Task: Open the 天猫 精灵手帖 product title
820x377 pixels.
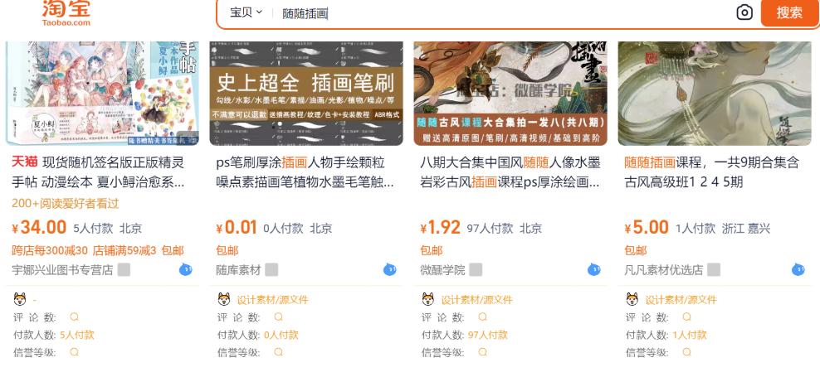Action: click(x=98, y=172)
